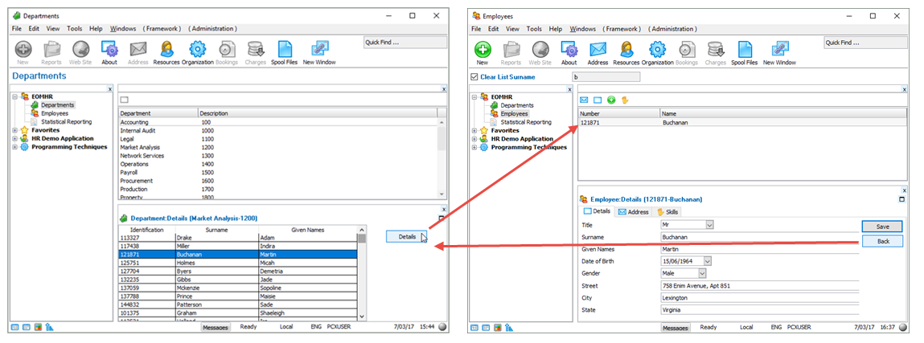Image resolution: width=924 pixels, height=343 pixels.
Task: Select row 121871 Buchanan in Employees list
Action: click(x=742, y=122)
